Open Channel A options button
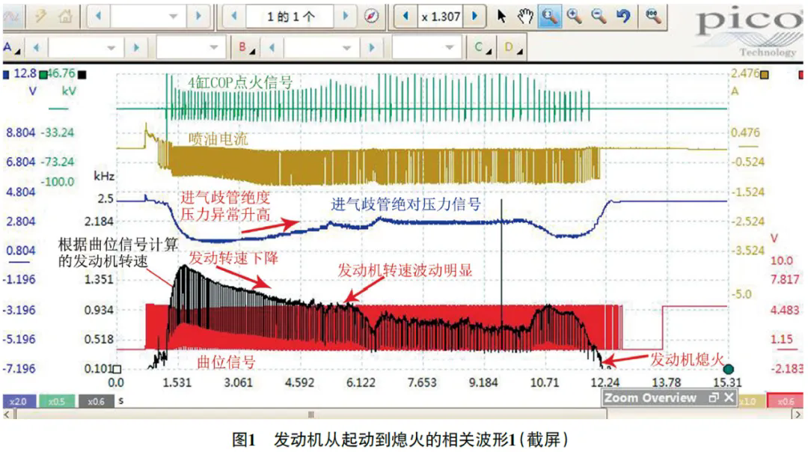808x452 pixels. tap(10, 48)
